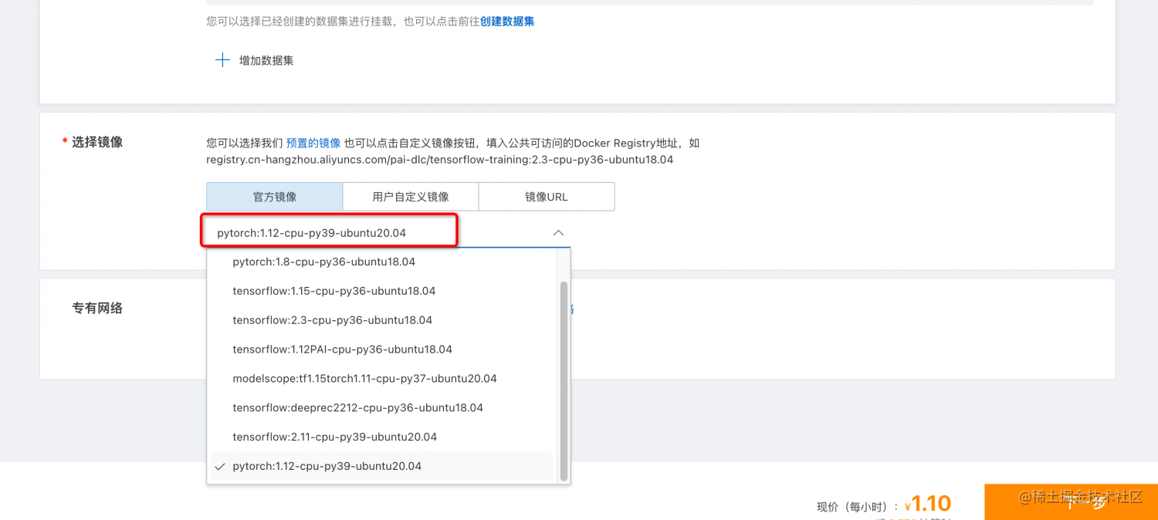
Task: Choose tensorflow:1.12PAI-cpu-py36-ubuntu18.04 image
Action: click(381, 349)
